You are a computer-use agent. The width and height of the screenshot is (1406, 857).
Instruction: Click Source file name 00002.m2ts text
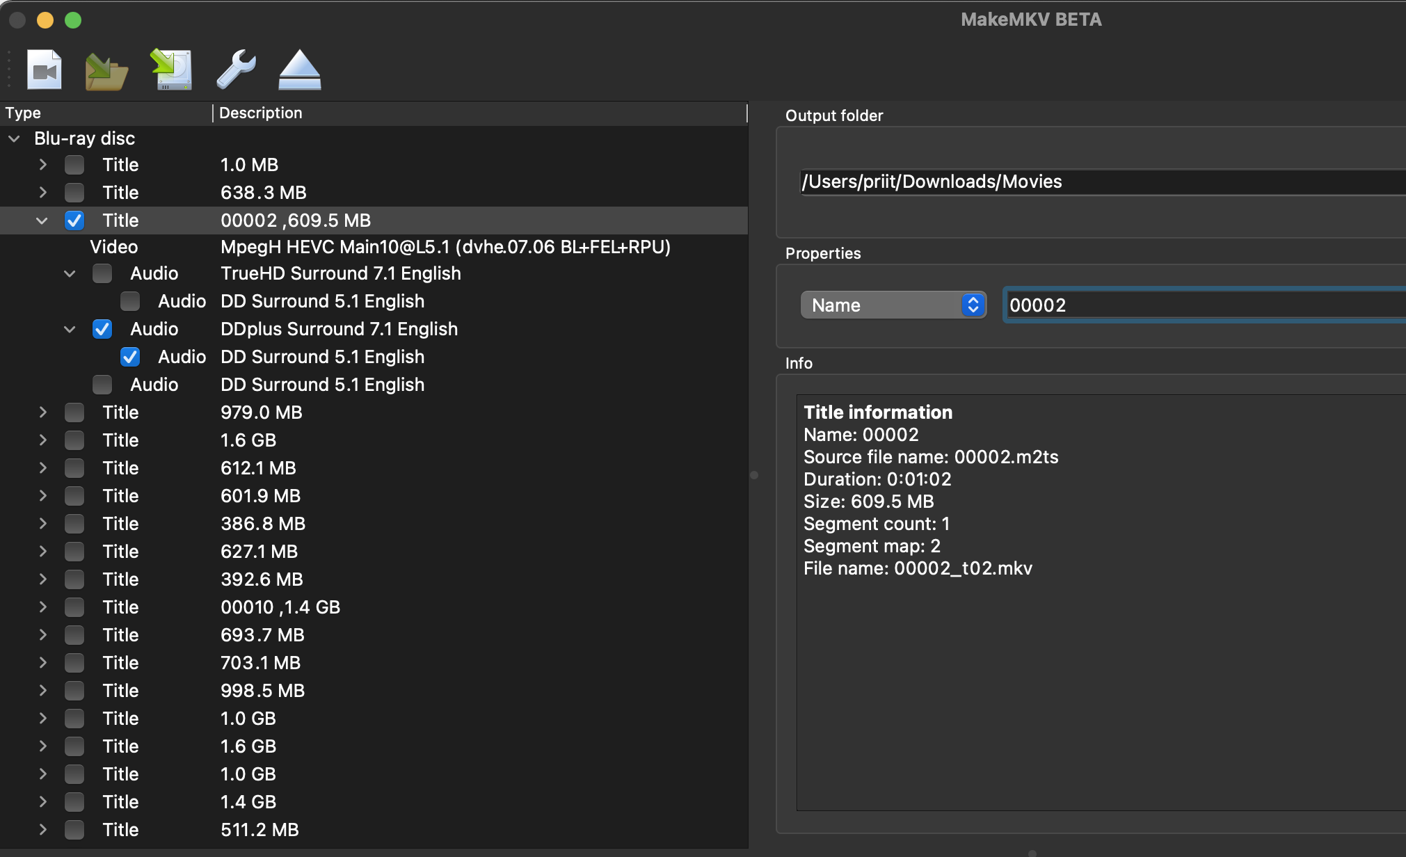point(931,457)
